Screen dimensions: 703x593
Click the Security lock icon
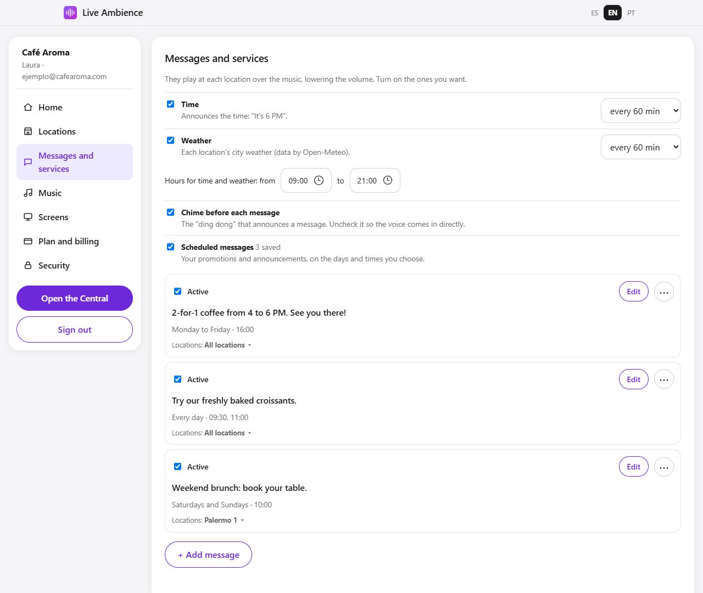click(x=28, y=265)
